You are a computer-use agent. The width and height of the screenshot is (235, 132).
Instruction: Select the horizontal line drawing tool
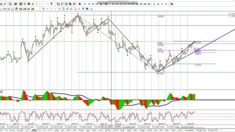tap(47, 9)
